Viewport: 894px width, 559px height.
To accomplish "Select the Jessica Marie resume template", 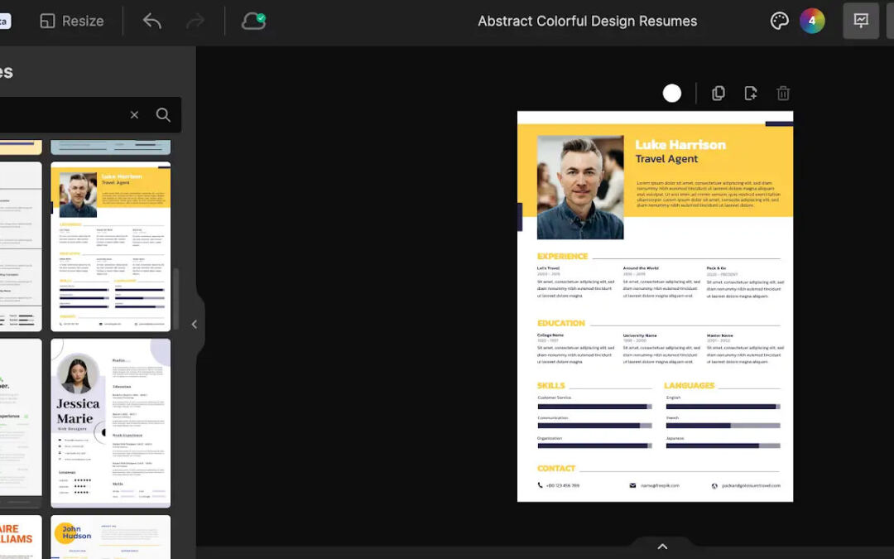I will pyautogui.click(x=110, y=422).
